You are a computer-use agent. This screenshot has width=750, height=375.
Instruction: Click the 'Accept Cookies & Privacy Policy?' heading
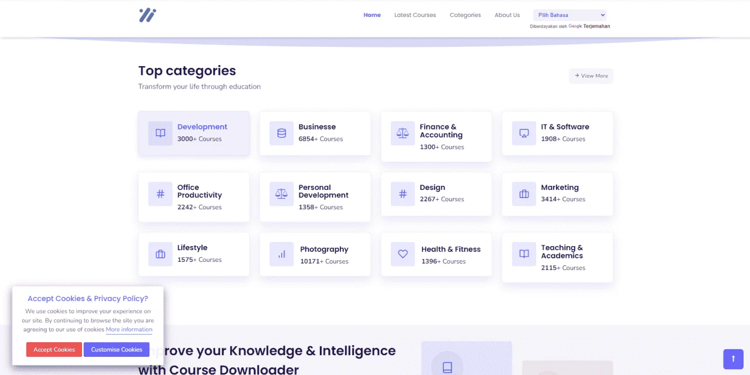[88, 299]
